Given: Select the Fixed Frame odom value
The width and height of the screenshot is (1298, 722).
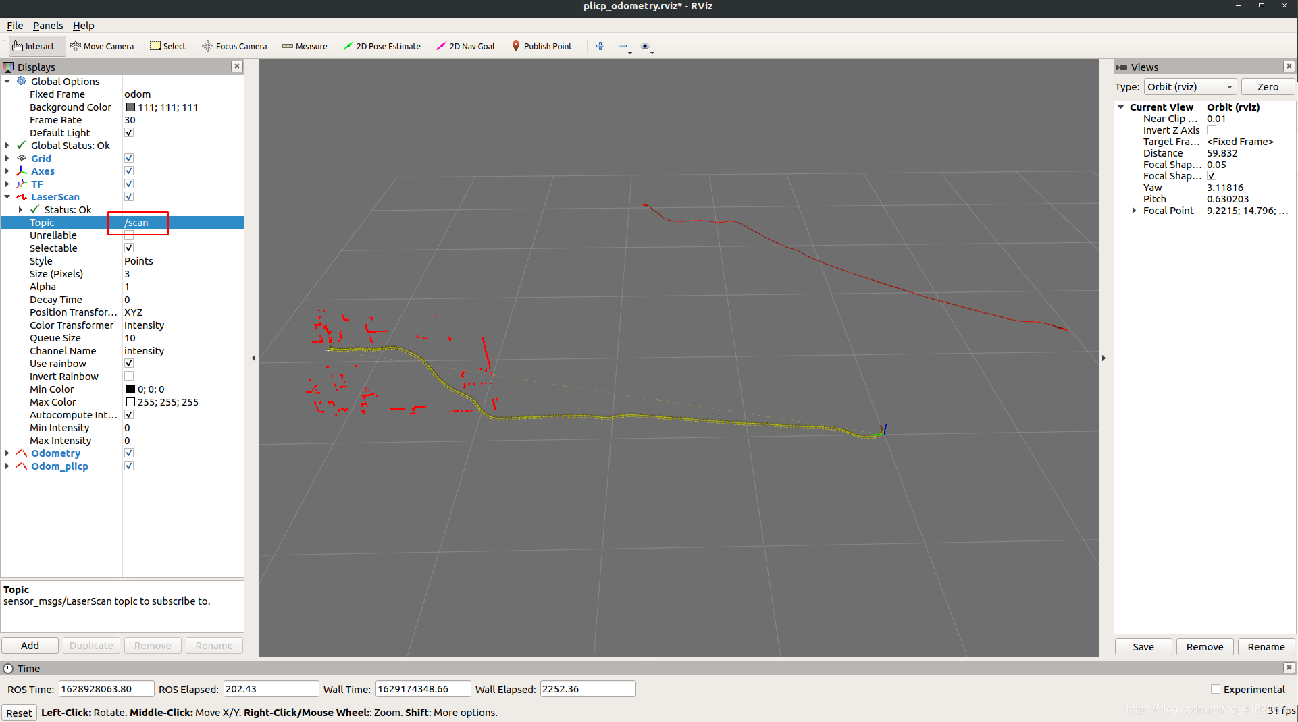Looking at the screenshot, I should 138,94.
